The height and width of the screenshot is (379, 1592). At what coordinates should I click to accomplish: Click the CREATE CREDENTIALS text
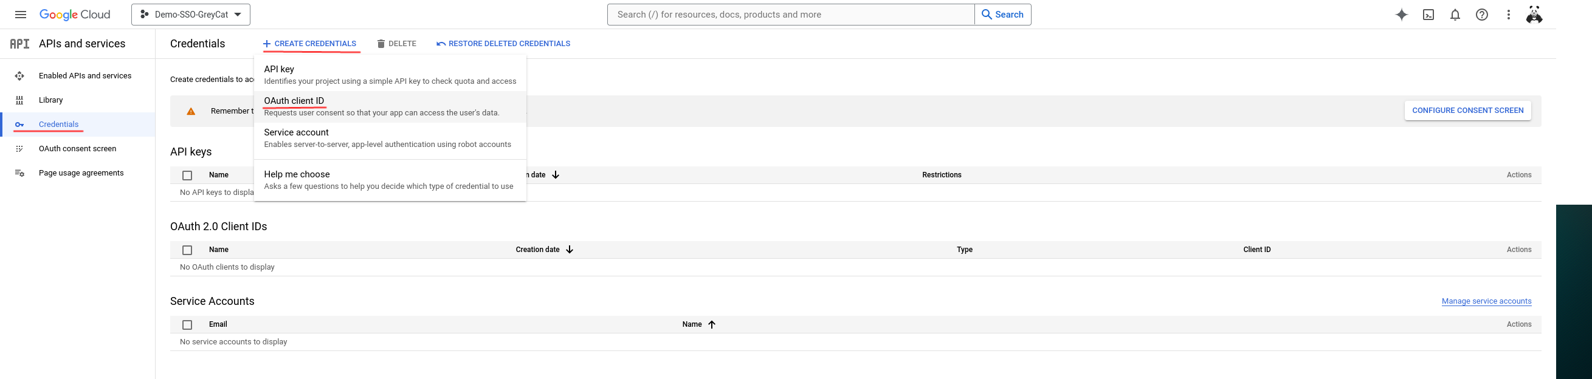pyautogui.click(x=315, y=44)
